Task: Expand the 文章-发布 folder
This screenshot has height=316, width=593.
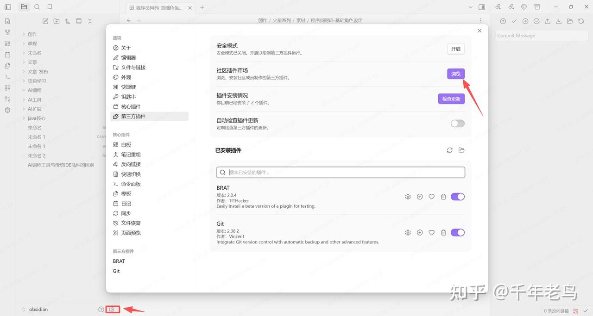Action: [37, 72]
